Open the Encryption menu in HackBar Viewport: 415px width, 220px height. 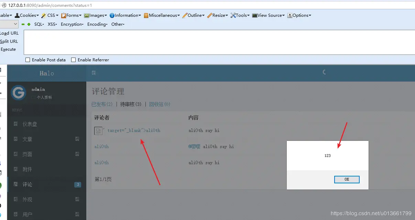72,24
